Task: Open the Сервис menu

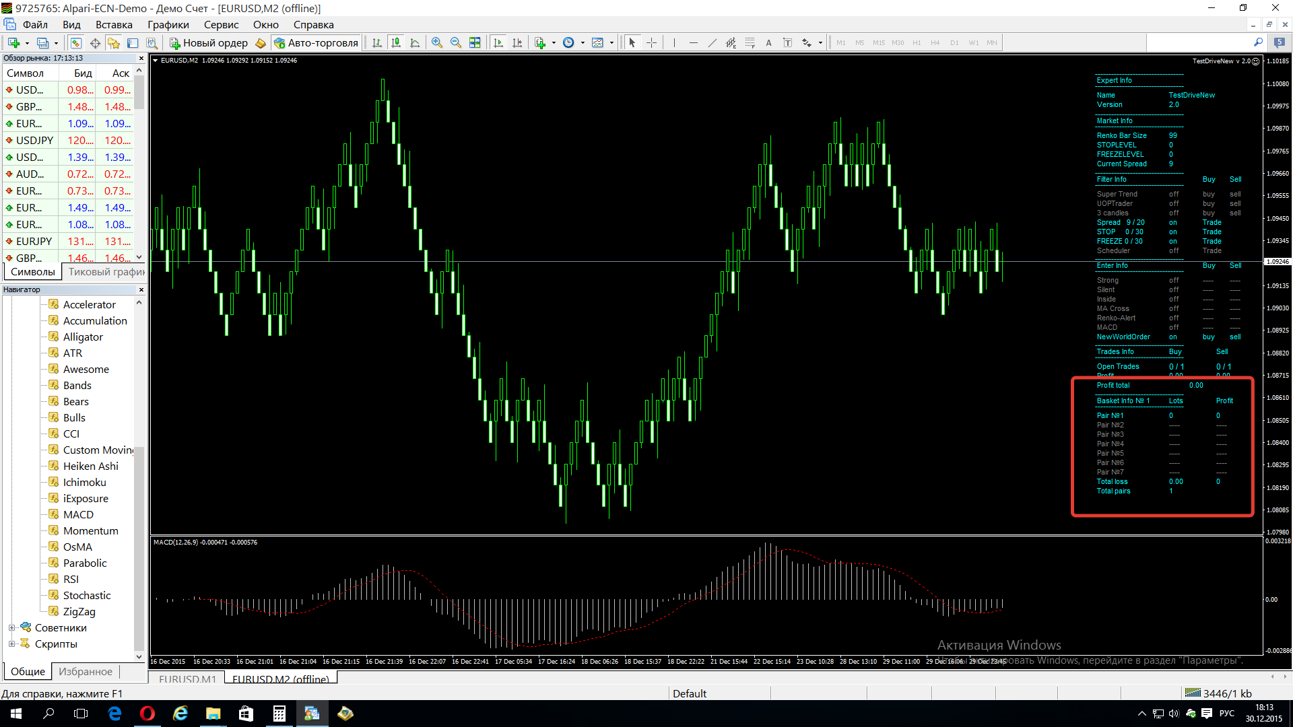Action: pyautogui.click(x=221, y=25)
